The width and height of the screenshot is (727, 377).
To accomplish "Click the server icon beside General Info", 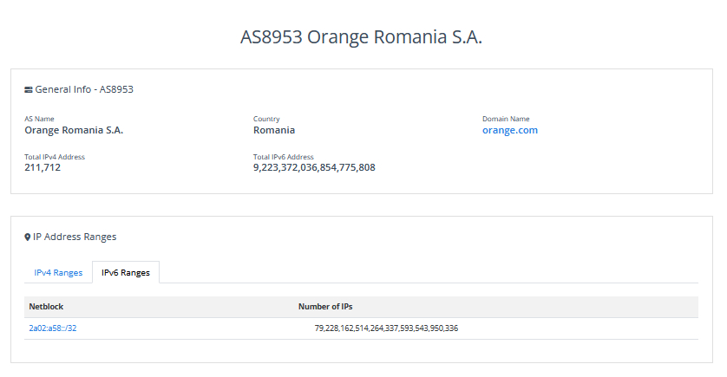I will (29, 90).
